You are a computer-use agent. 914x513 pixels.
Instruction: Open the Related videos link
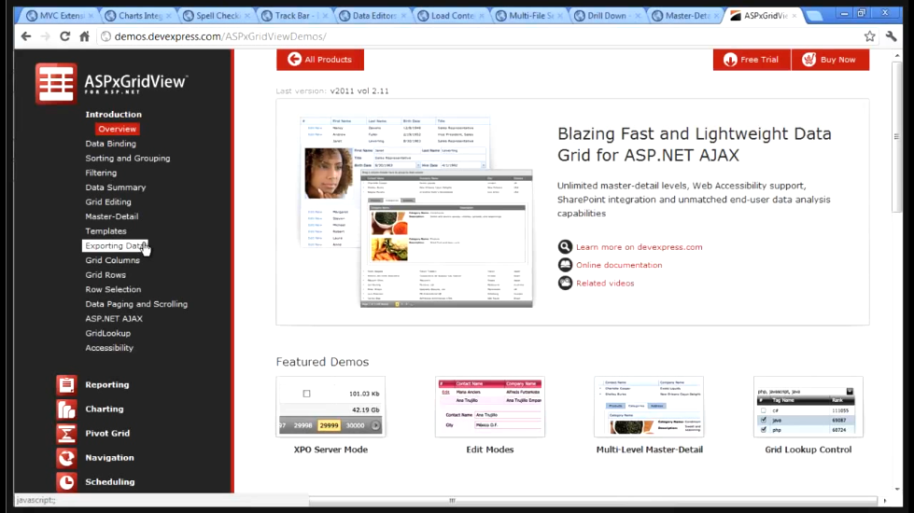pos(605,283)
